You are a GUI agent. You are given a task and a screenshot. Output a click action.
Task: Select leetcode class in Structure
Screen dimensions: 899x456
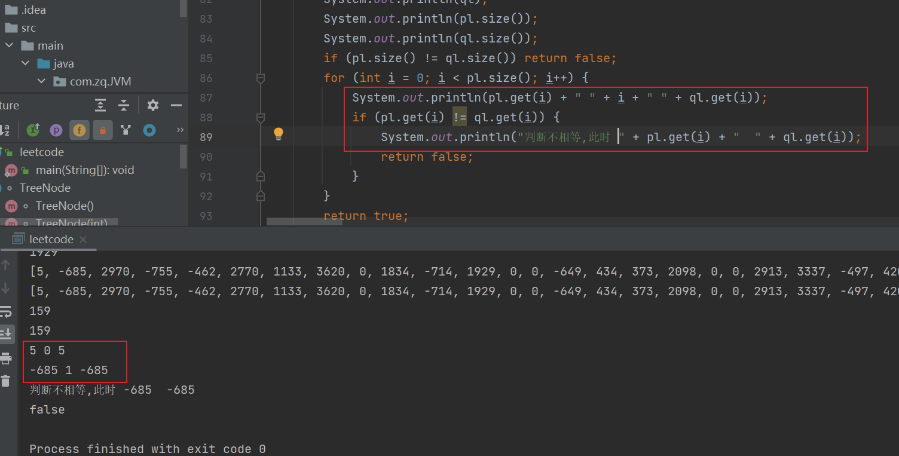(42, 152)
